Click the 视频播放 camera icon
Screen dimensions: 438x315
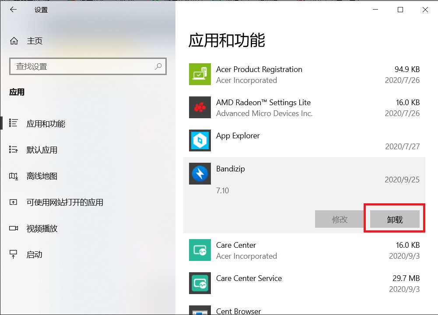(x=14, y=228)
